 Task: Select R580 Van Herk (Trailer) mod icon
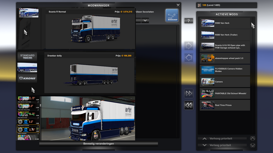click(x=208, y=35)
